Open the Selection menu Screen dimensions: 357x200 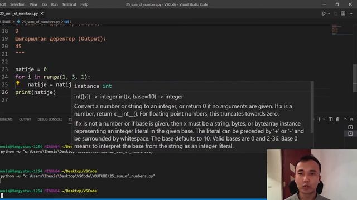17,4
